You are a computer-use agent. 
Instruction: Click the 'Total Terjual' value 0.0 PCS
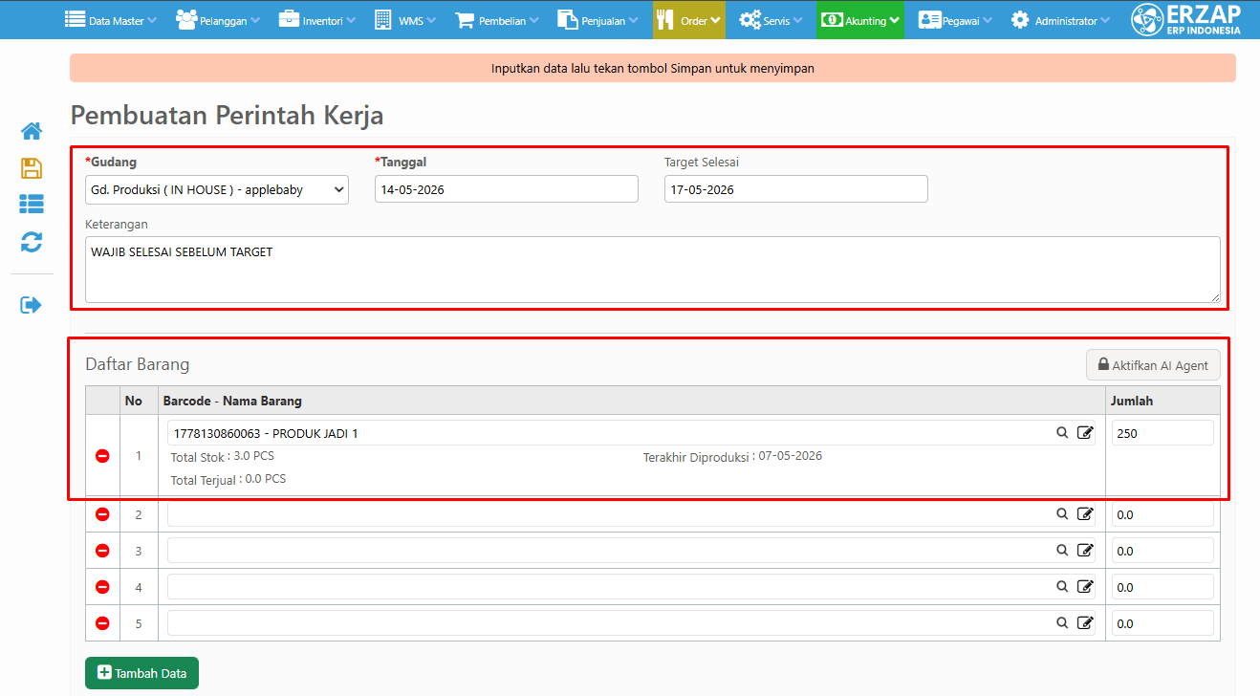(266, 479)
